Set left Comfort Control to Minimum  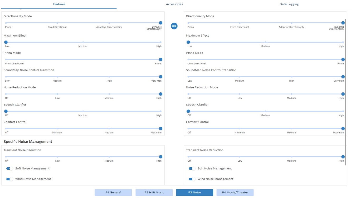tap(57, 129)
